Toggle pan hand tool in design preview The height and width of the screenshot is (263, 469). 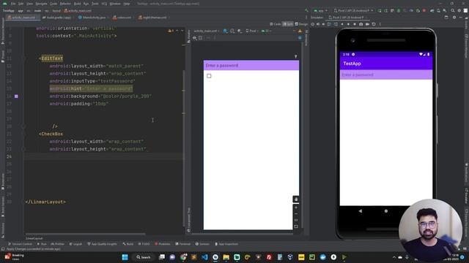click(296, 199)
